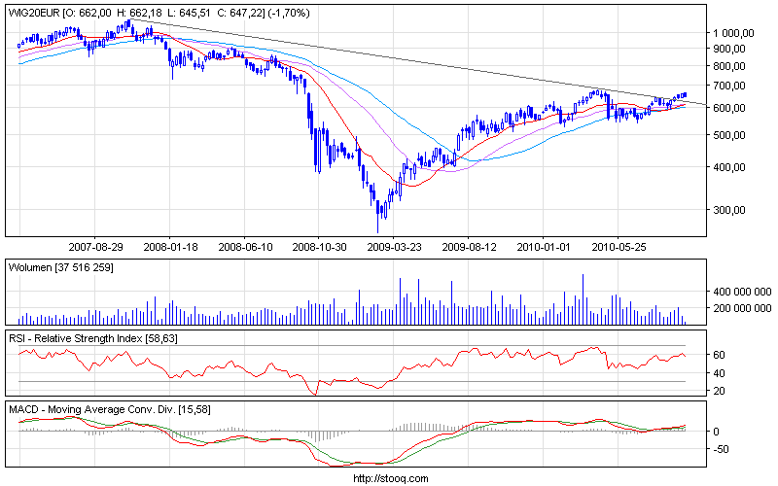Click the RSI axis value 20
This screenshot has width=778, height=486.
[719, 392]
